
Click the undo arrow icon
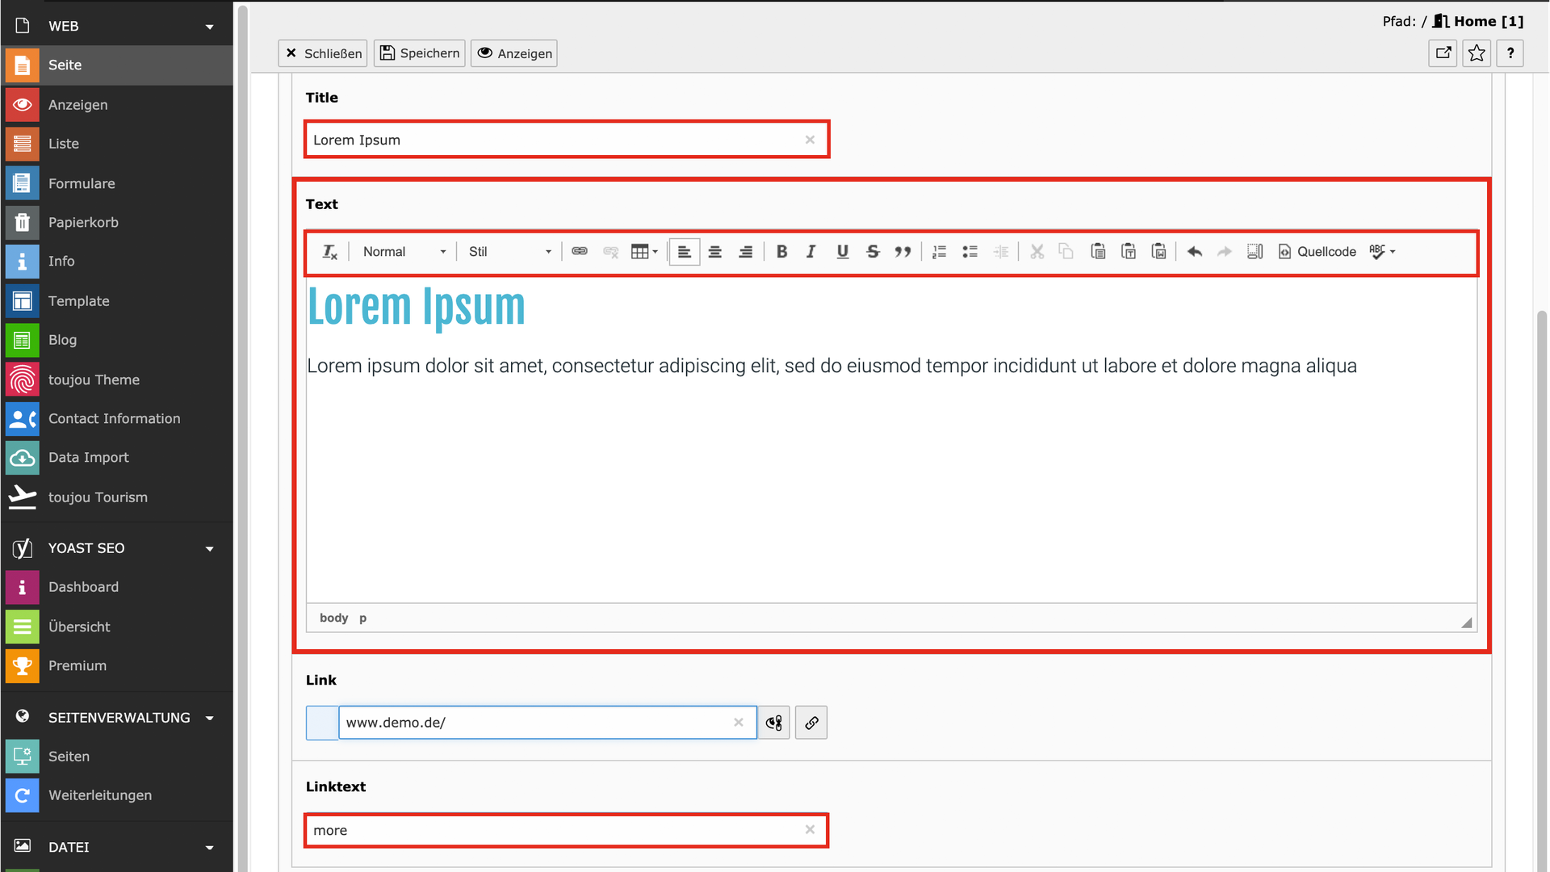1195,252
